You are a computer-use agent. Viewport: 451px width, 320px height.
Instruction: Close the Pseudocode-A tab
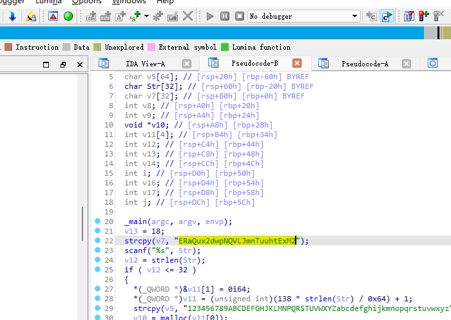(x=406, y=64)
